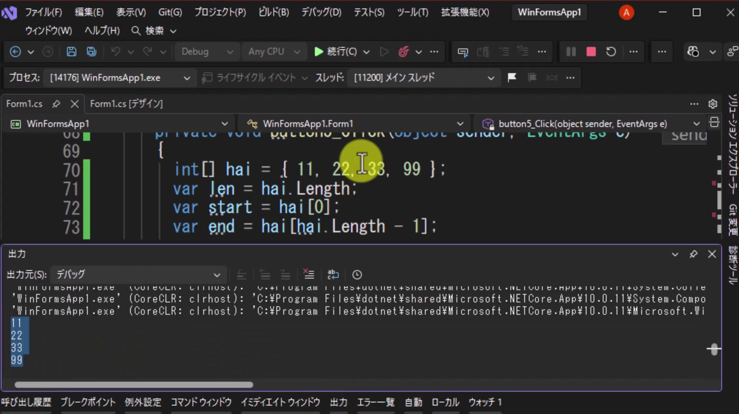Viewport: 739px width, 414px height.
Task: Click the navigate backward arrow icon
Action: [x=15, y=52]
